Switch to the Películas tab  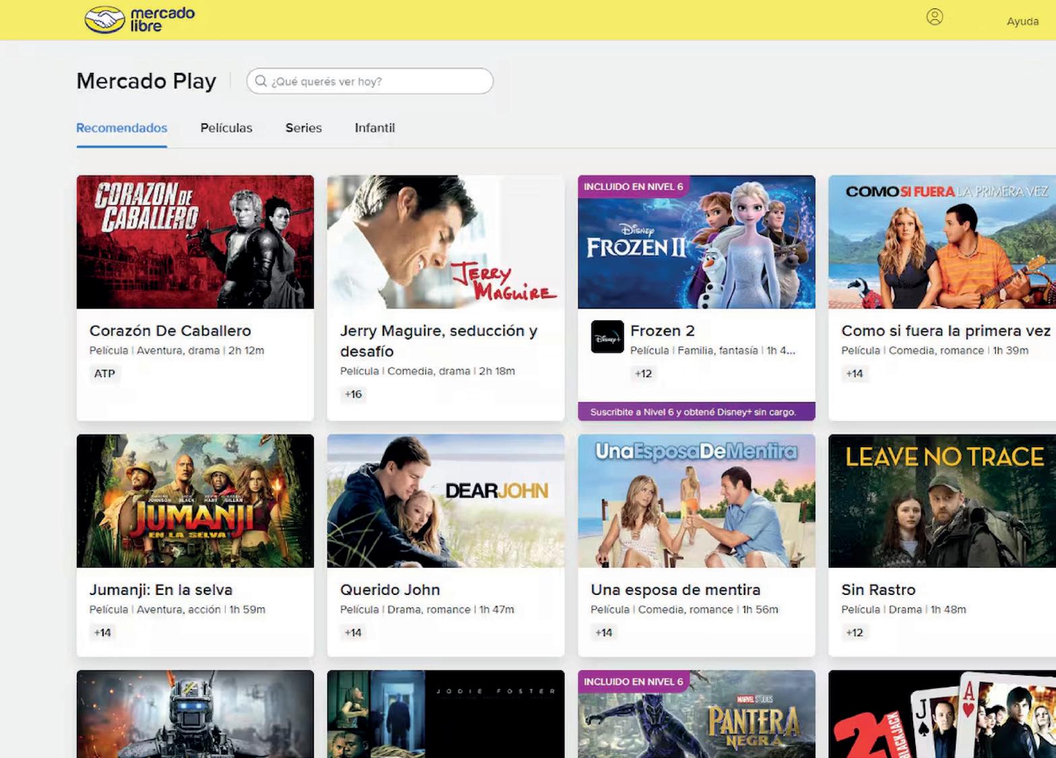click(226, 128)
